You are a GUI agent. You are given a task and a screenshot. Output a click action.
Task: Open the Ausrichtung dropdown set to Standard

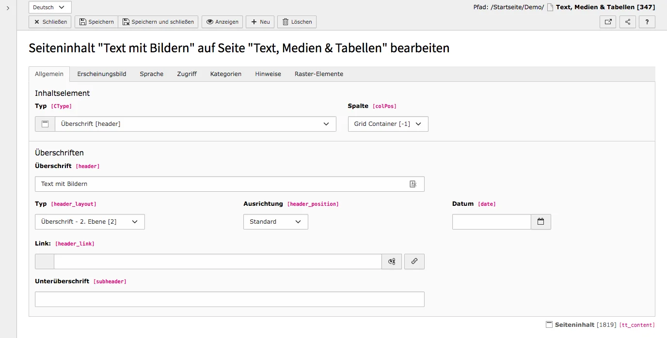(x=275, y=222)
